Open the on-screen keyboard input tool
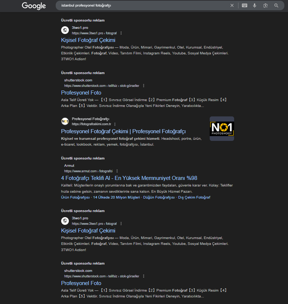Image resolution: width=288 pixels, height=304 pixels. tap(244, 5)
